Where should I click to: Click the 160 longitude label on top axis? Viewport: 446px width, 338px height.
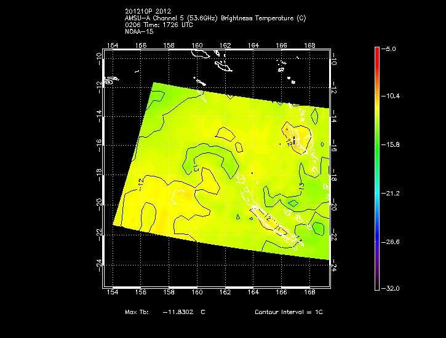197,45
